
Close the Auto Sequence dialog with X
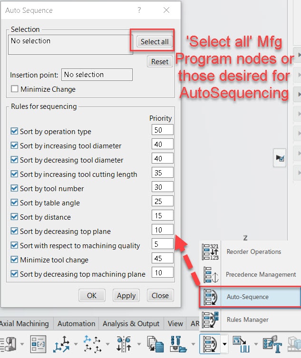[x=166, y=10]
